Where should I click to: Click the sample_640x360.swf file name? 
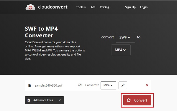(x=49, y=85)
